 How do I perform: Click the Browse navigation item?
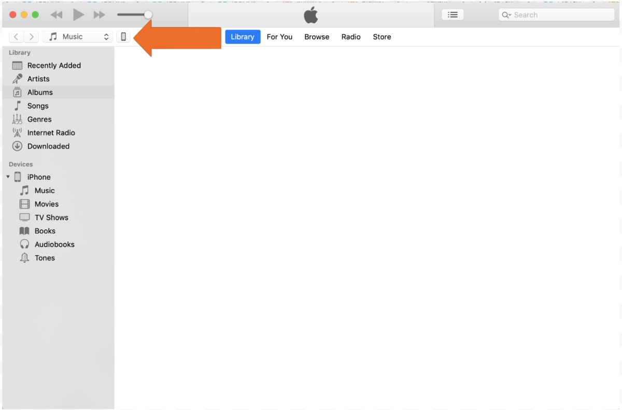[x=316, y=37]
